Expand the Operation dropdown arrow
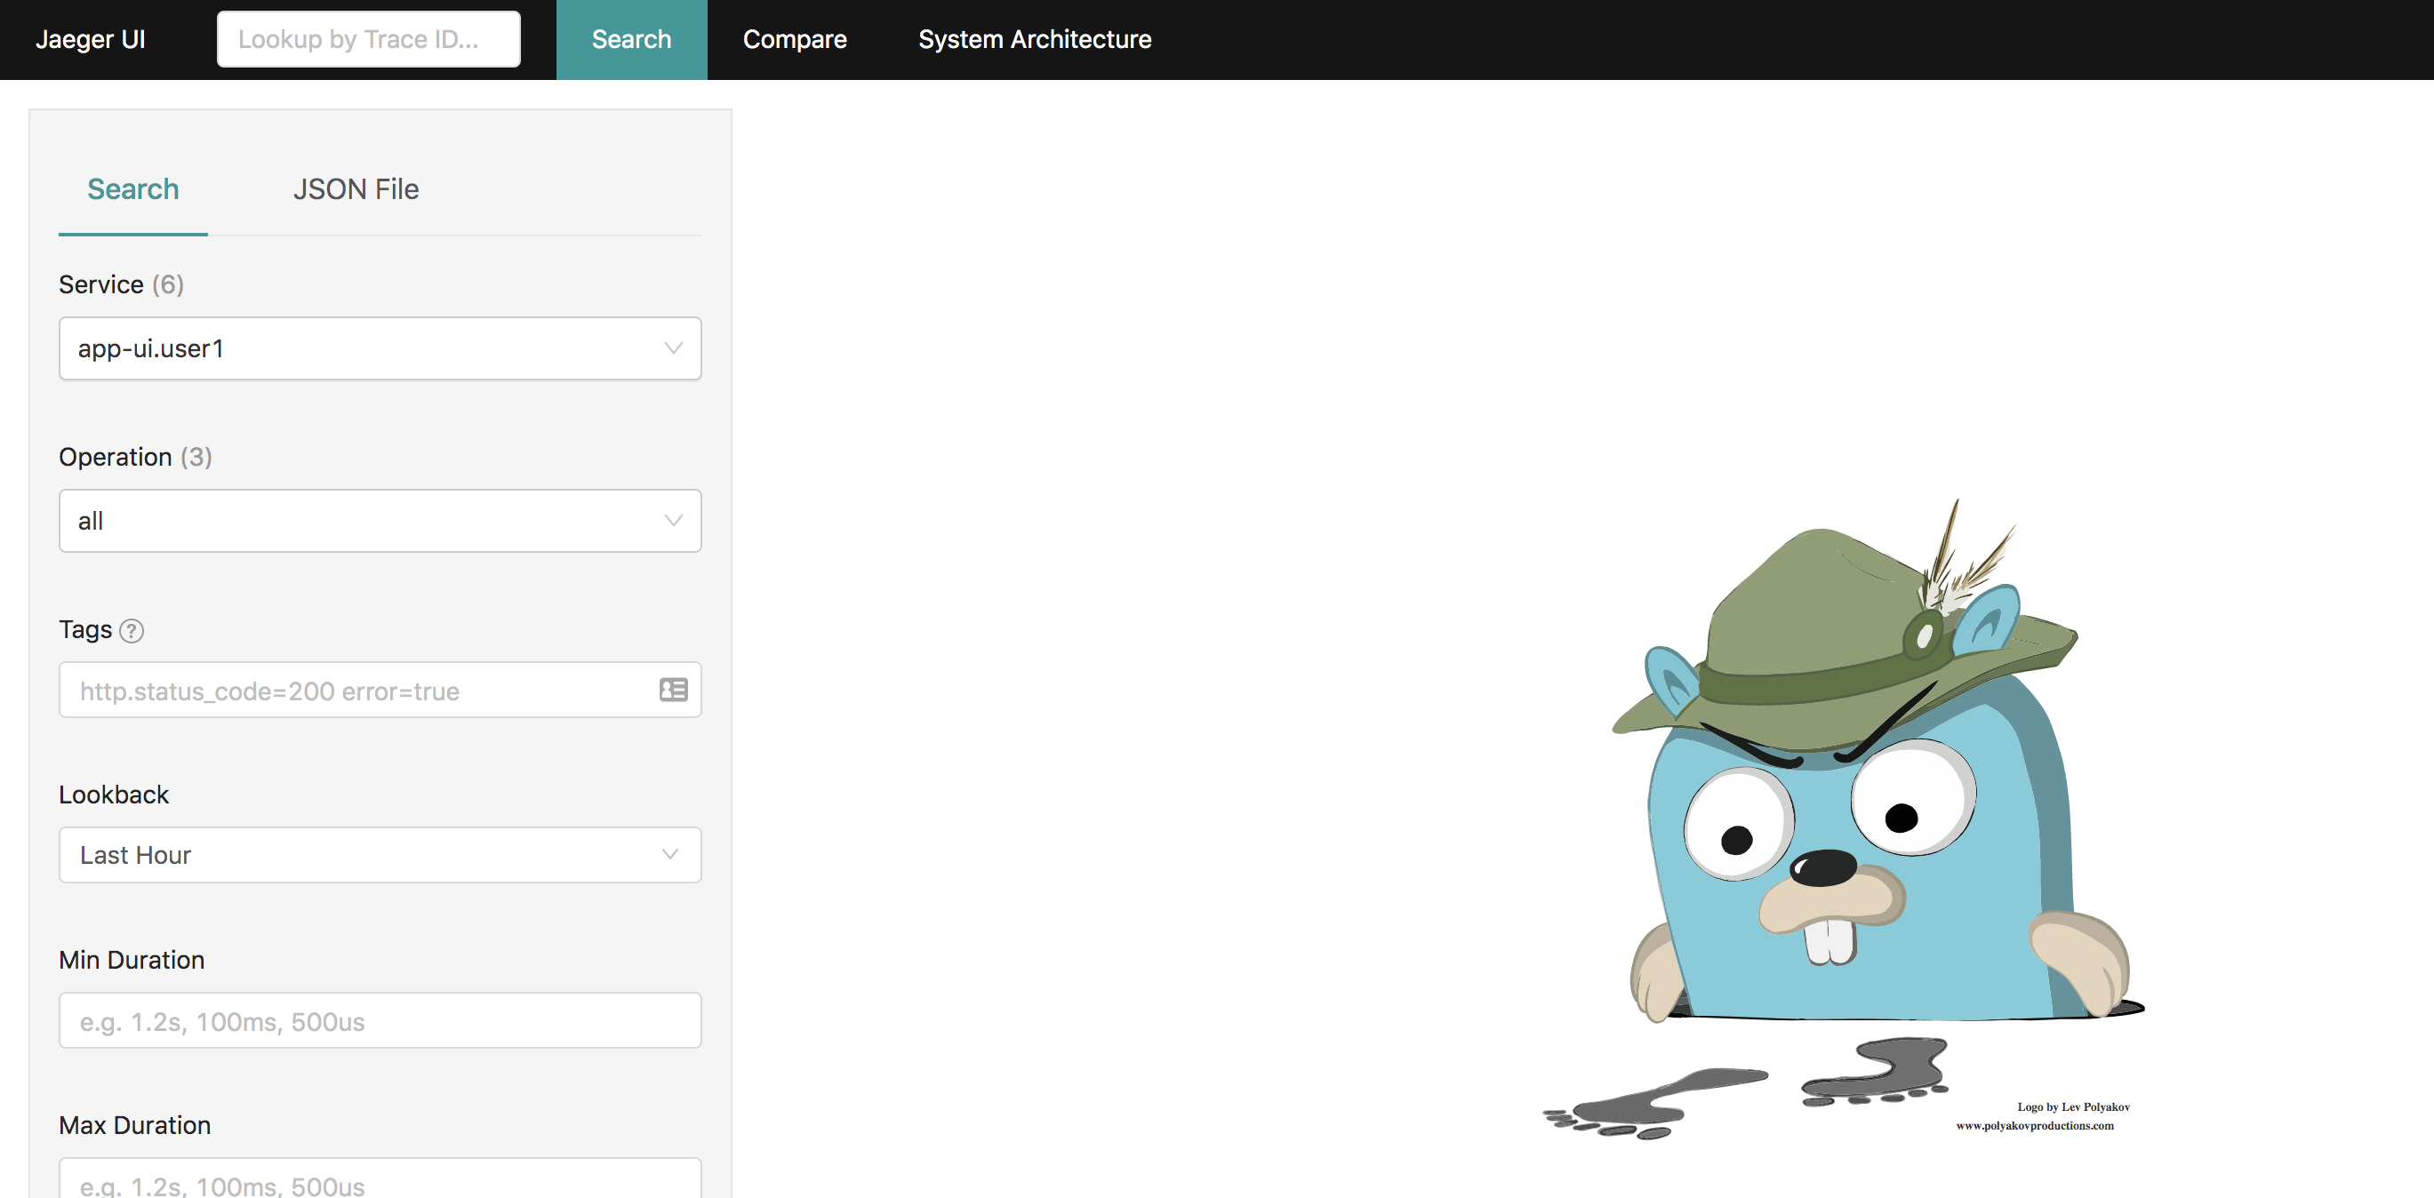 [673, 521]
